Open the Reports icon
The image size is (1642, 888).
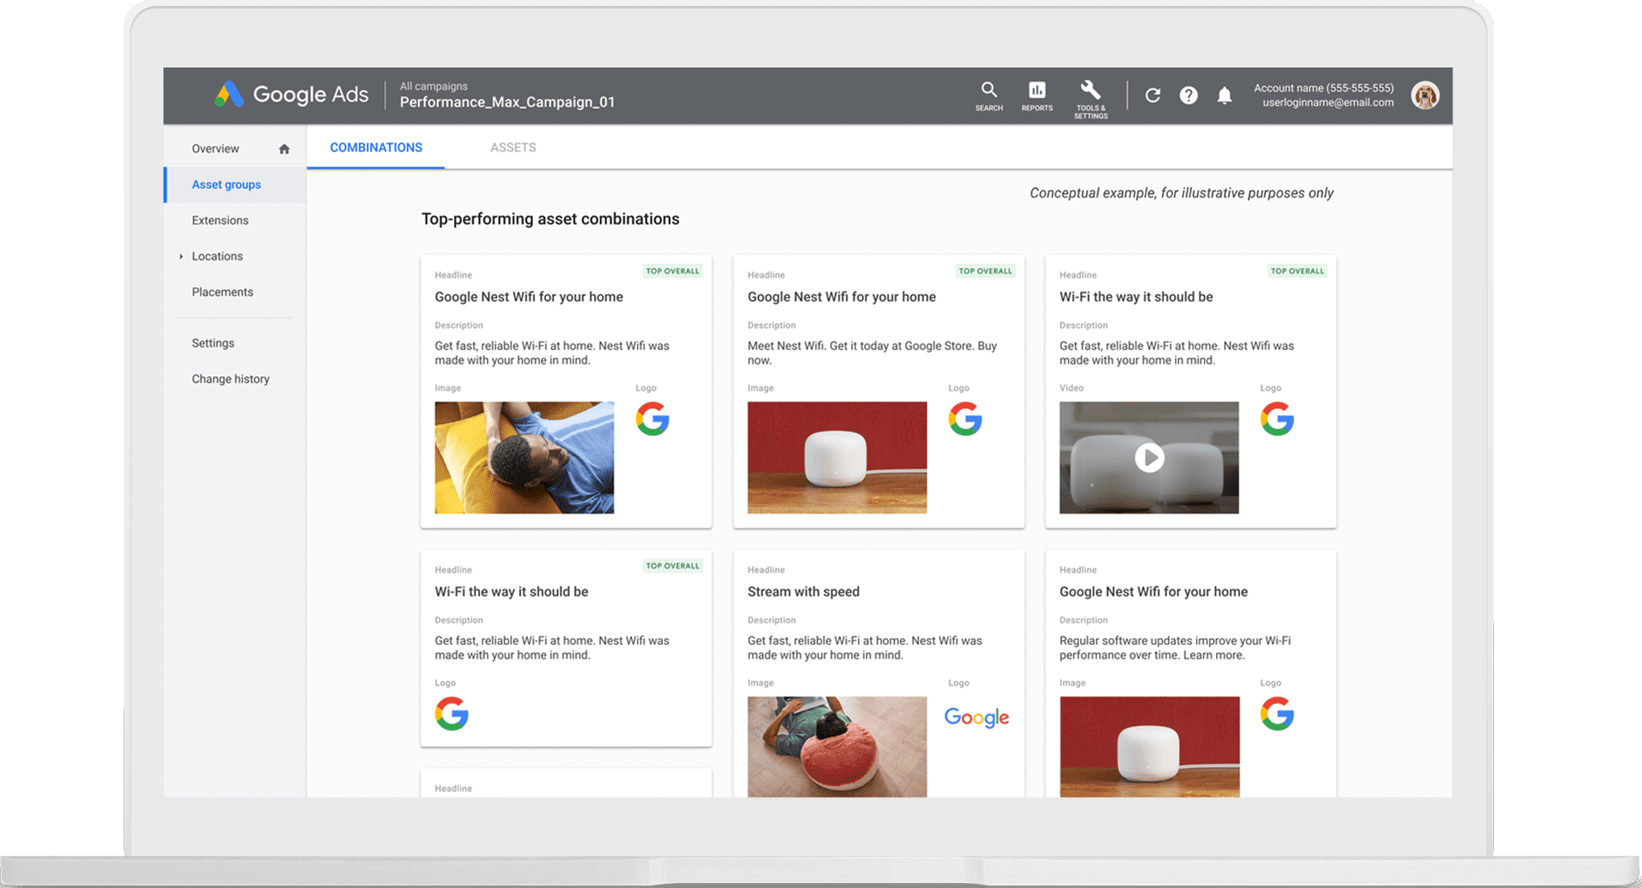click(1037, 96)
